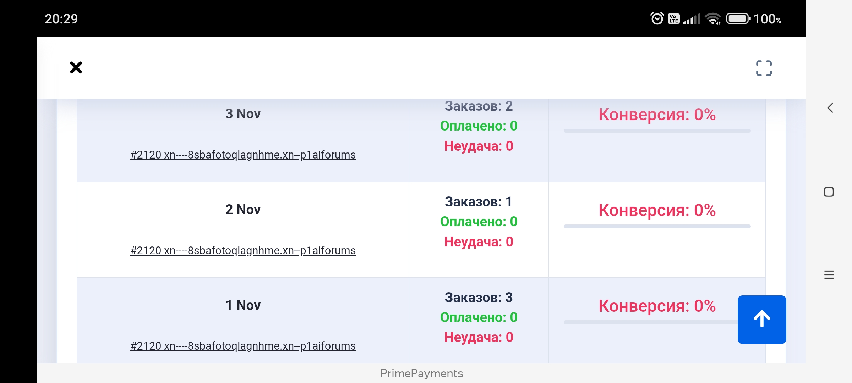The height and width of the screenshot is (383, 852).
Task: Tap the conversion progress bar for 3 Nov
Action: tap(657, 131)
